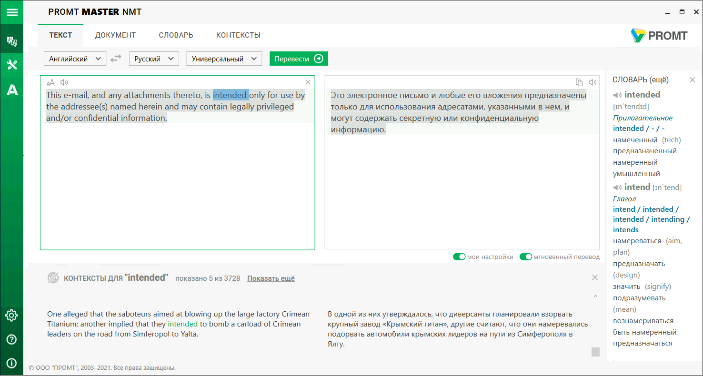The image size is (703, 376).
Task: Select translation "предназначаться" in dictionary
Action: click(x=643, y=343)
